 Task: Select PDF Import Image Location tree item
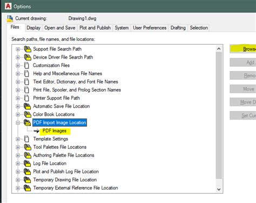[59, 123]
